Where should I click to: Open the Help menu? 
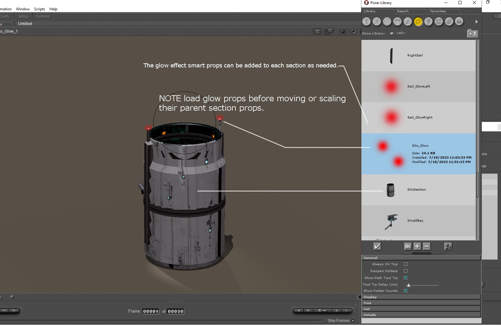click(53, 9)
